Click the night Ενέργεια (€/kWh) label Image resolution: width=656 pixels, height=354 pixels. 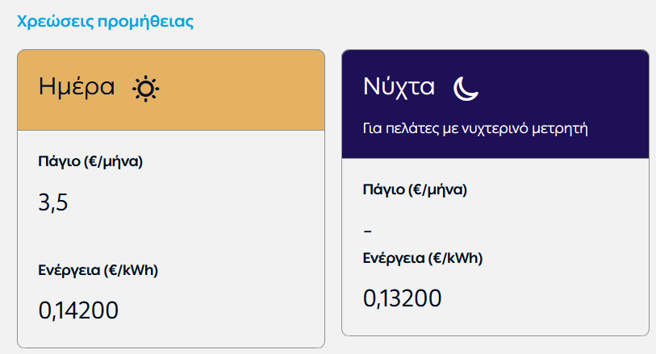[422, 258]
